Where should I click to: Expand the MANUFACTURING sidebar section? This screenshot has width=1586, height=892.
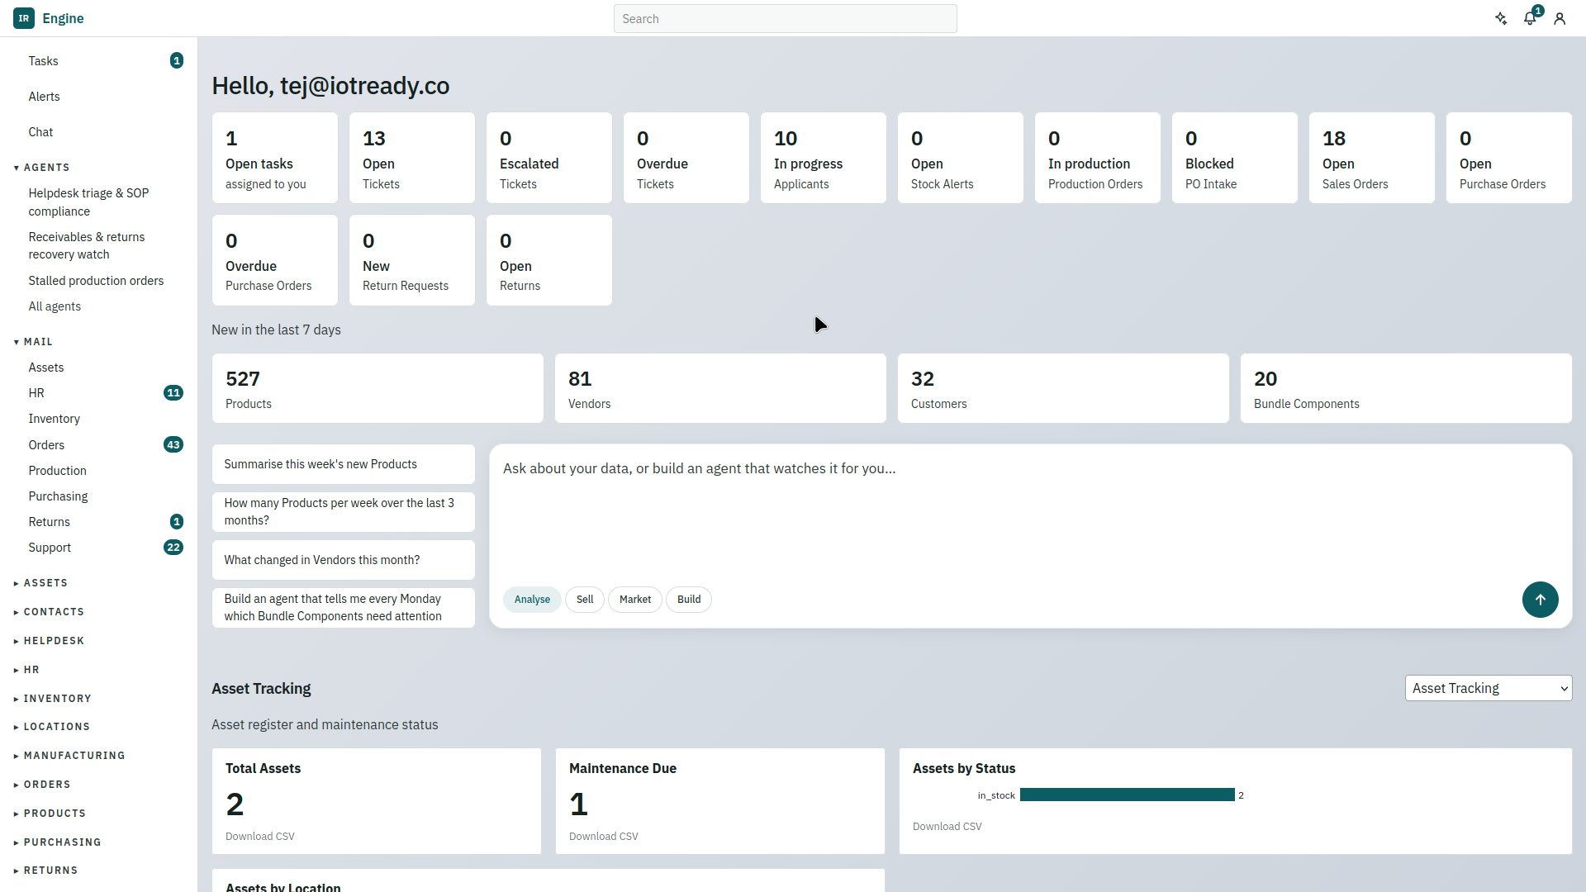pos(70,756)
